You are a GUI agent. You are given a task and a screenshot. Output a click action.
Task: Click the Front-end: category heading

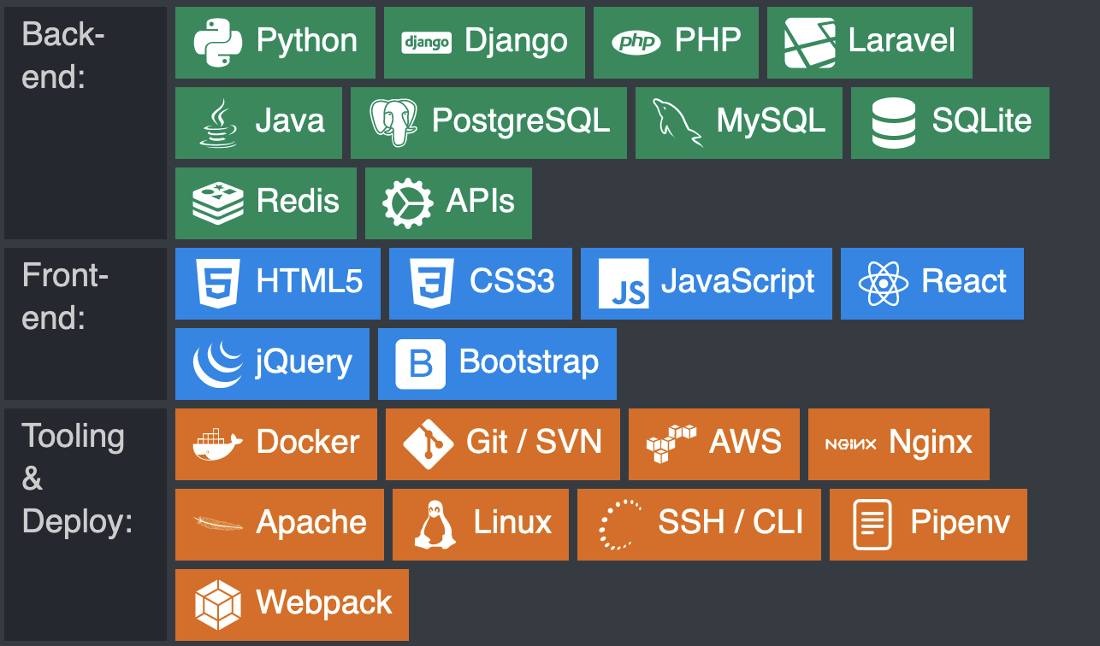coord(66,297)
